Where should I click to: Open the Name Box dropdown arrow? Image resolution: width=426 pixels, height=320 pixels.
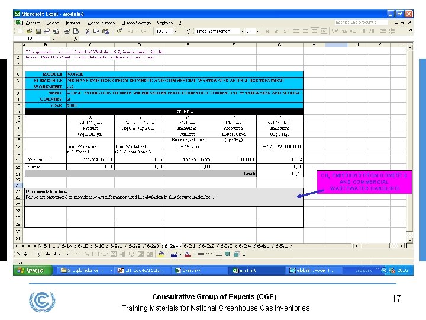(53, 39)
